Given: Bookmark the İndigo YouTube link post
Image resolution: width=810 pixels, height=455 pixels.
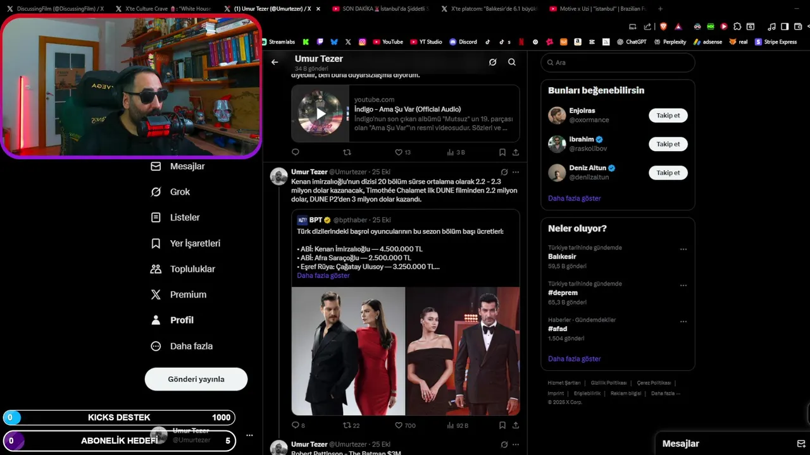Looking at the screenshot, I should coord(502,152).
